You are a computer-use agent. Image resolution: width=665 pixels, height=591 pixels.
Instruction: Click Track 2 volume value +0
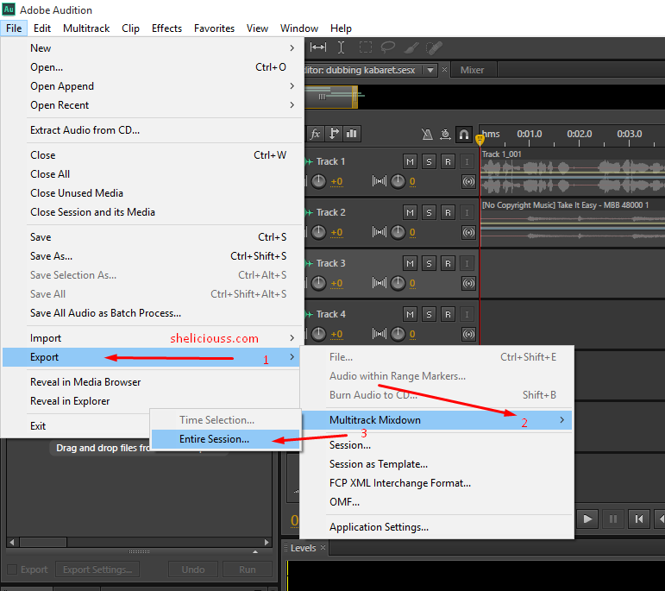point(336,232)
